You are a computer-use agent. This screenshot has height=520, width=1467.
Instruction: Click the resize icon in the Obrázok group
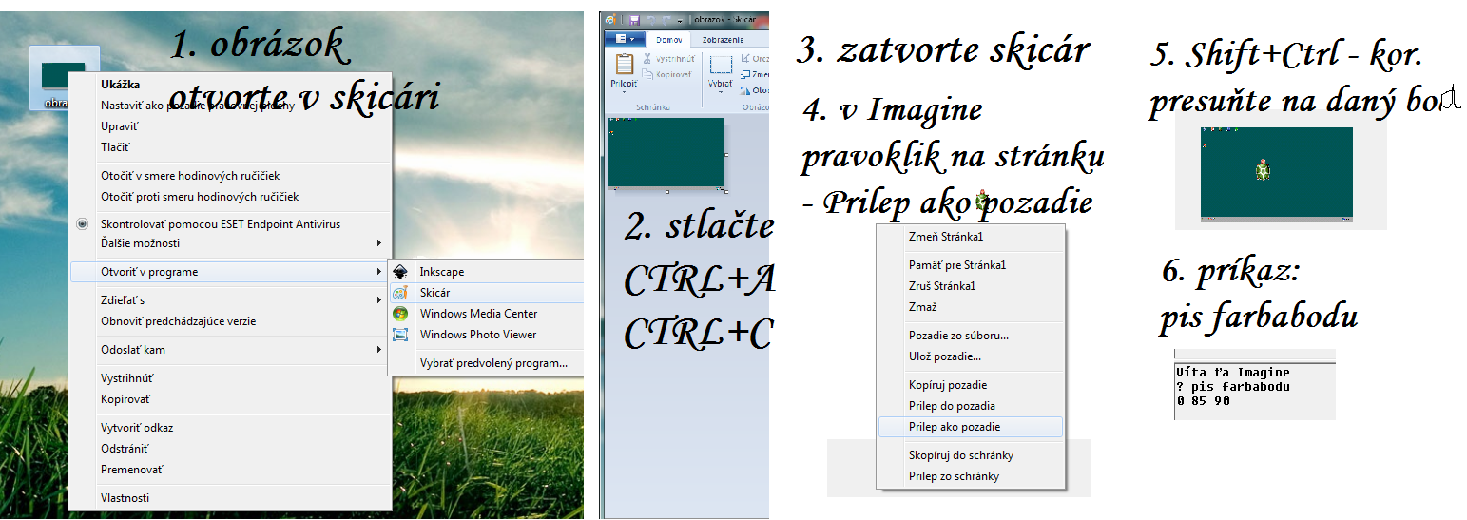tap(745, 74)
